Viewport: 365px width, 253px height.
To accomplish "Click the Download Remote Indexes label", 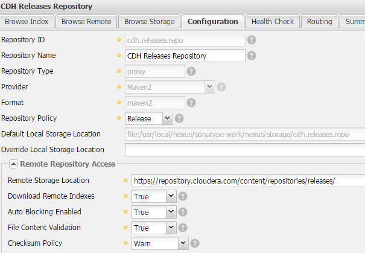I will click(x=51, y=196).
